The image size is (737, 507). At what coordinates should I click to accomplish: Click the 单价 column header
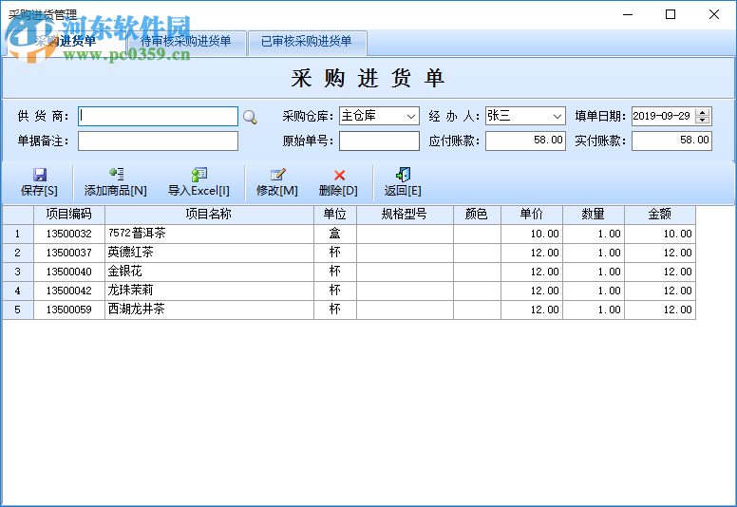click(532, 215)
